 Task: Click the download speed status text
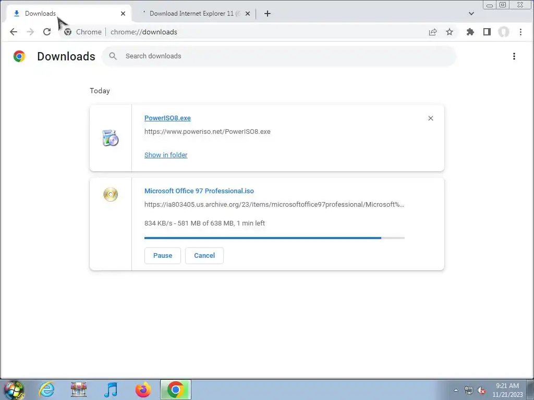(204, 223)
